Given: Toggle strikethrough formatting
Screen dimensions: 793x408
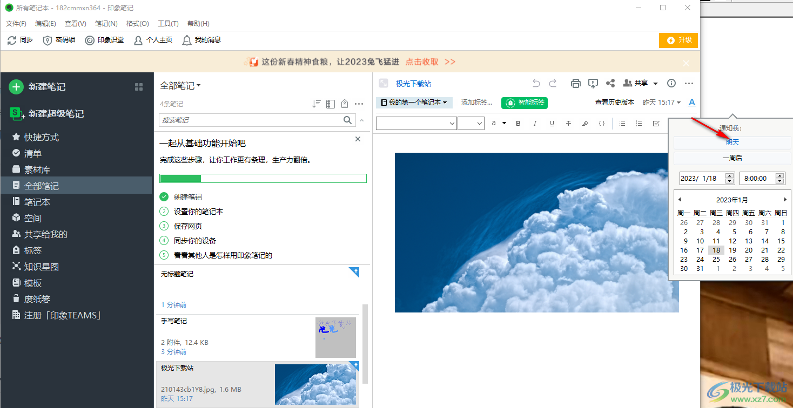Looking at the screenshot, I should [568, 124].
